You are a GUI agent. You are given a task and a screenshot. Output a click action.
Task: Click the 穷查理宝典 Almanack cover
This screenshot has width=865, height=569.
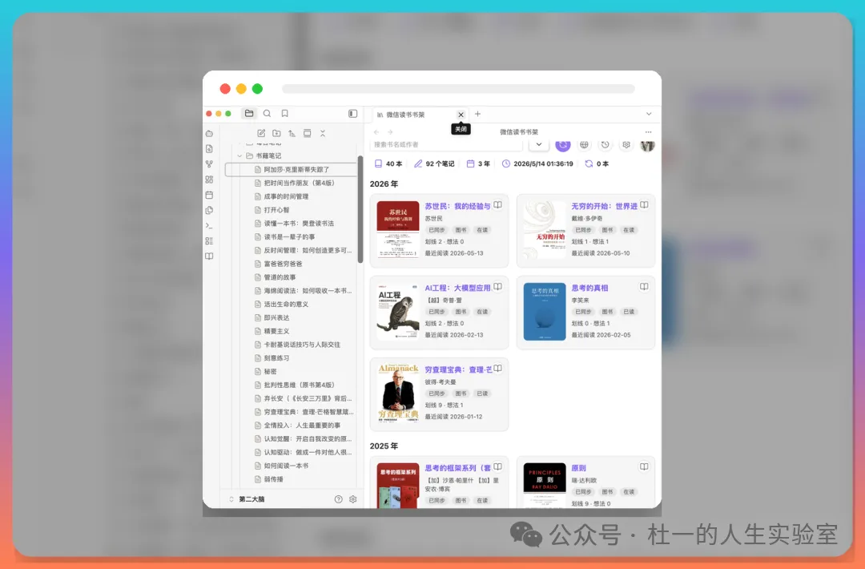(398, 393)
